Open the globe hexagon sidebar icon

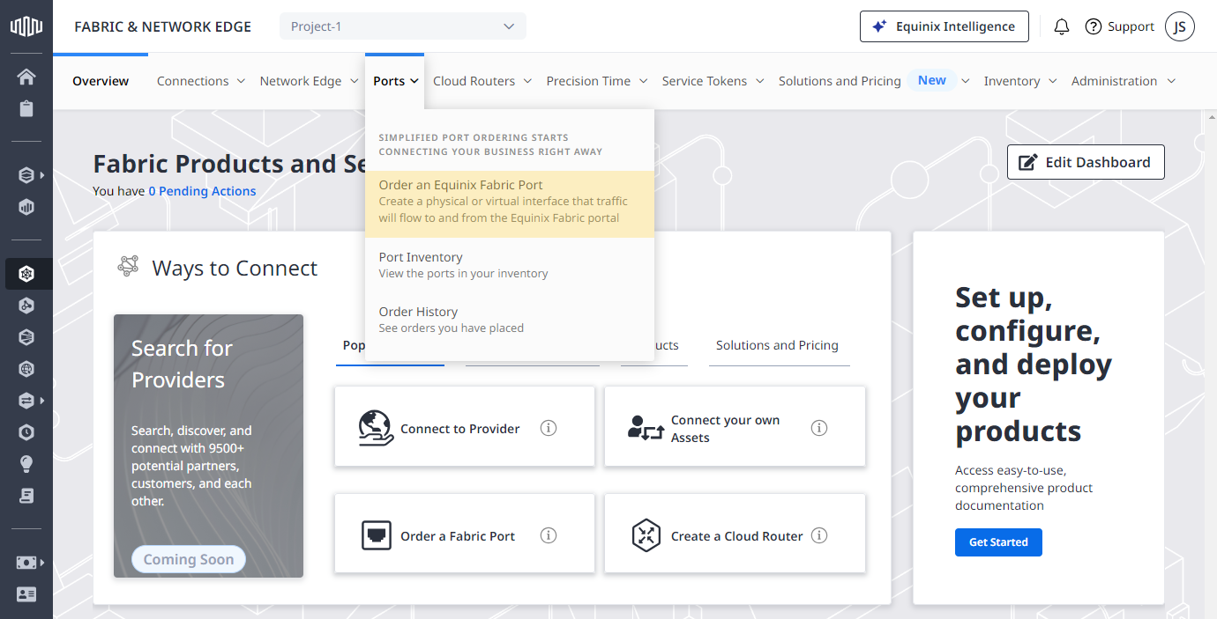pyautogui.click(x=26, y=369)
